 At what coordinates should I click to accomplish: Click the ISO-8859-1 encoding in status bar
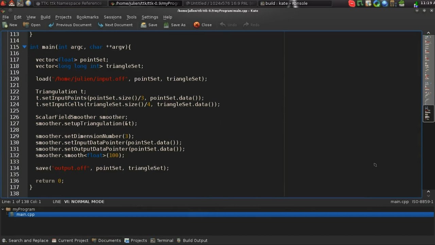(x=422, y=201)
